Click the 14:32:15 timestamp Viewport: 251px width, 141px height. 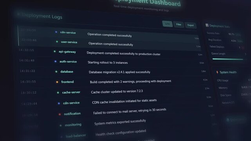[x=26, y=50]
